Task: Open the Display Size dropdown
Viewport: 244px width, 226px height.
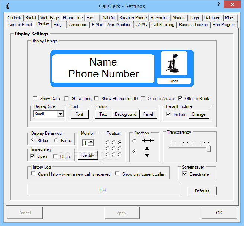Action: (x=60, y=114)
